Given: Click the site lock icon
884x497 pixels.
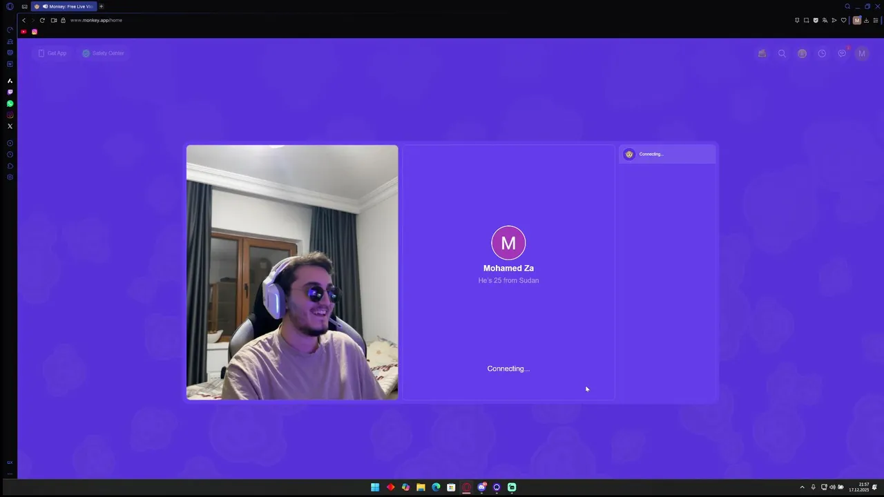Looking at the screenshot, I should tap(63, 20).
